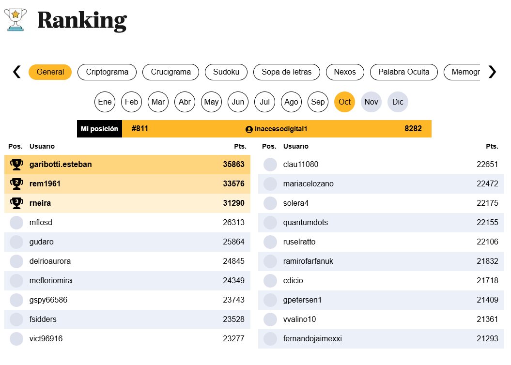
Task: Click username mefloriomira
Action: coord(51,281)
